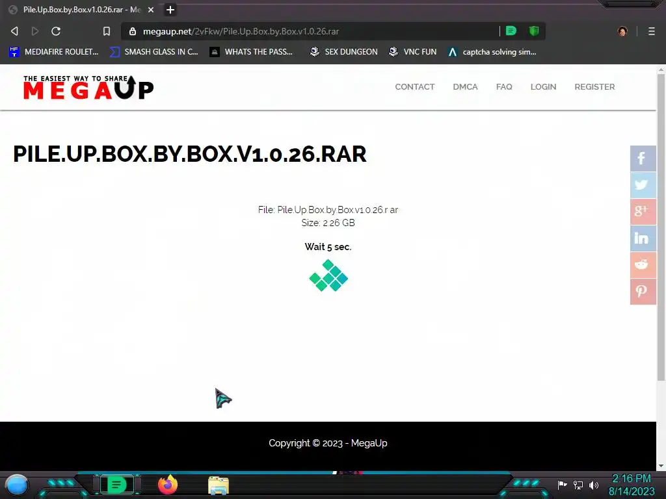Screen dimensions: 666x499
Task: Click the page vertical scrollbar
Action: click(x=661, y=227)
